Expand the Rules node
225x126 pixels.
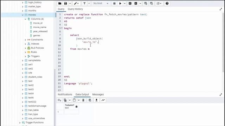(x=25, y=52)
